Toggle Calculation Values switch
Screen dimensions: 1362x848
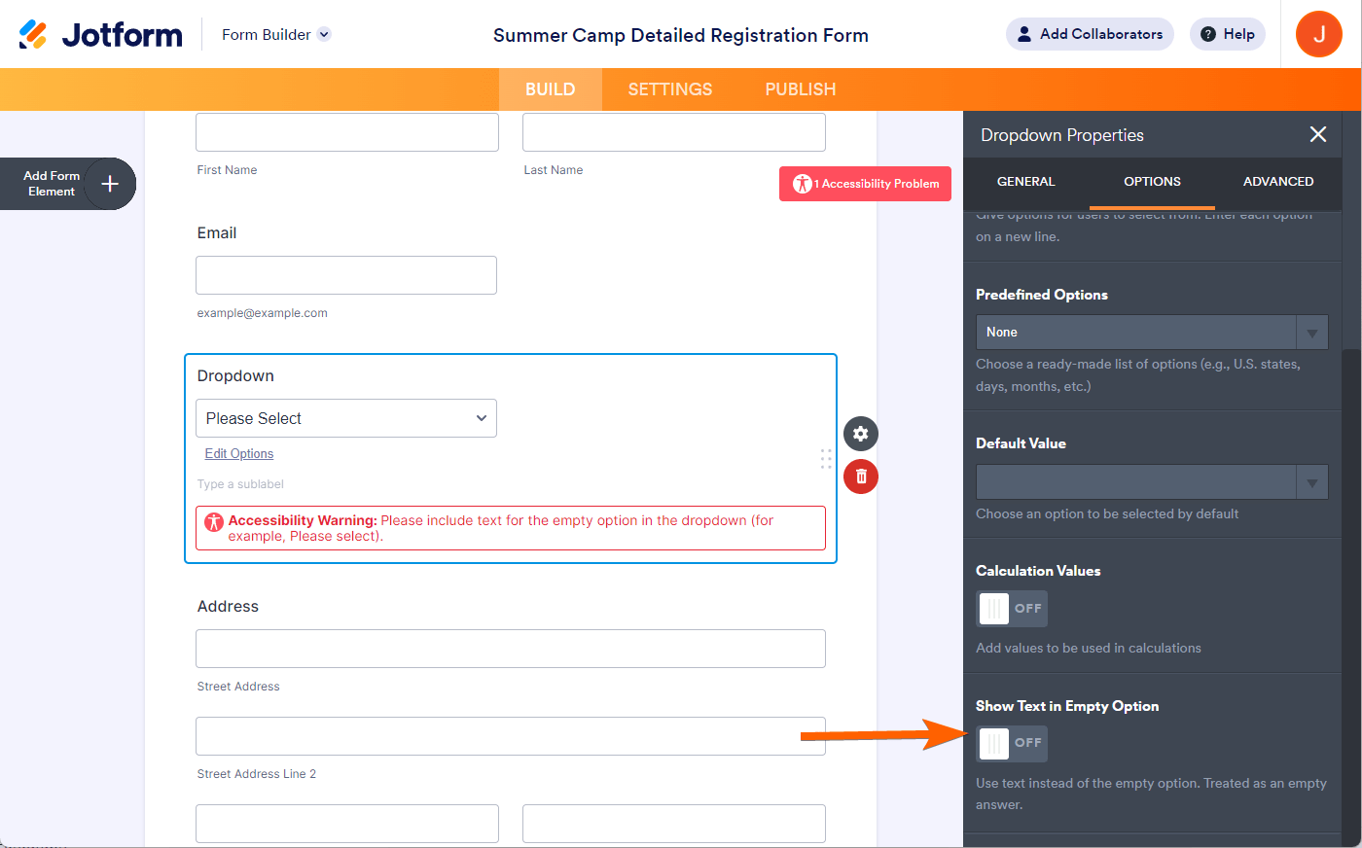tap(1012, 609)
